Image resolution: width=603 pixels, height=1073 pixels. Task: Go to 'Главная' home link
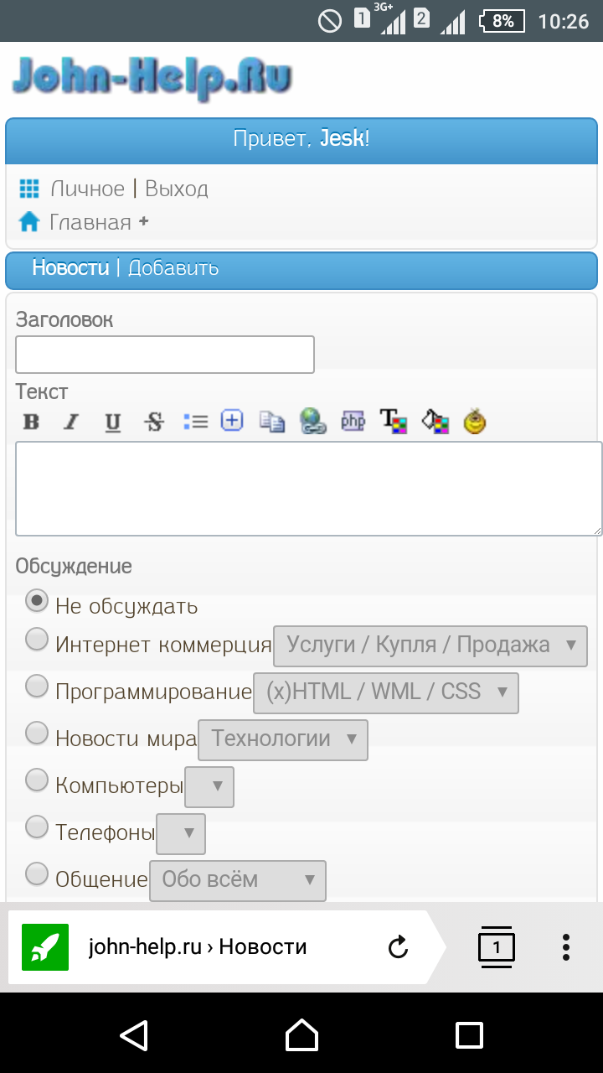(90, 222)
